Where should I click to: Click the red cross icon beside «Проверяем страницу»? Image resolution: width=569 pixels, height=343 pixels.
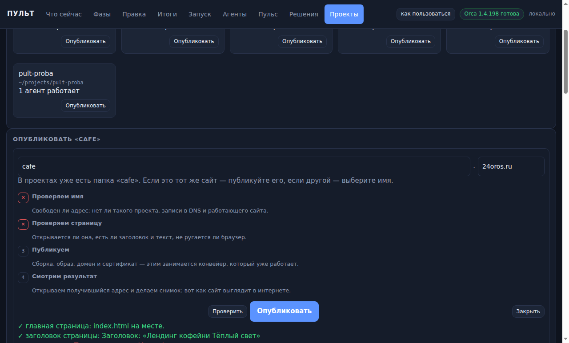[x=23, y=225]
